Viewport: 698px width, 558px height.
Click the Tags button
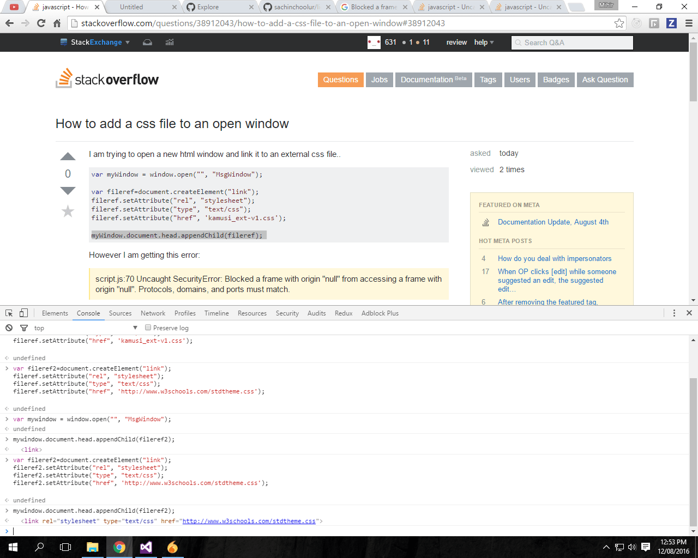coord(488,80)
